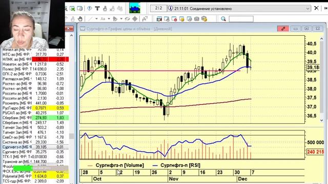Click the X button right of status bar
The width and height of the screenshot is (328, 184).
coord(316,8)
